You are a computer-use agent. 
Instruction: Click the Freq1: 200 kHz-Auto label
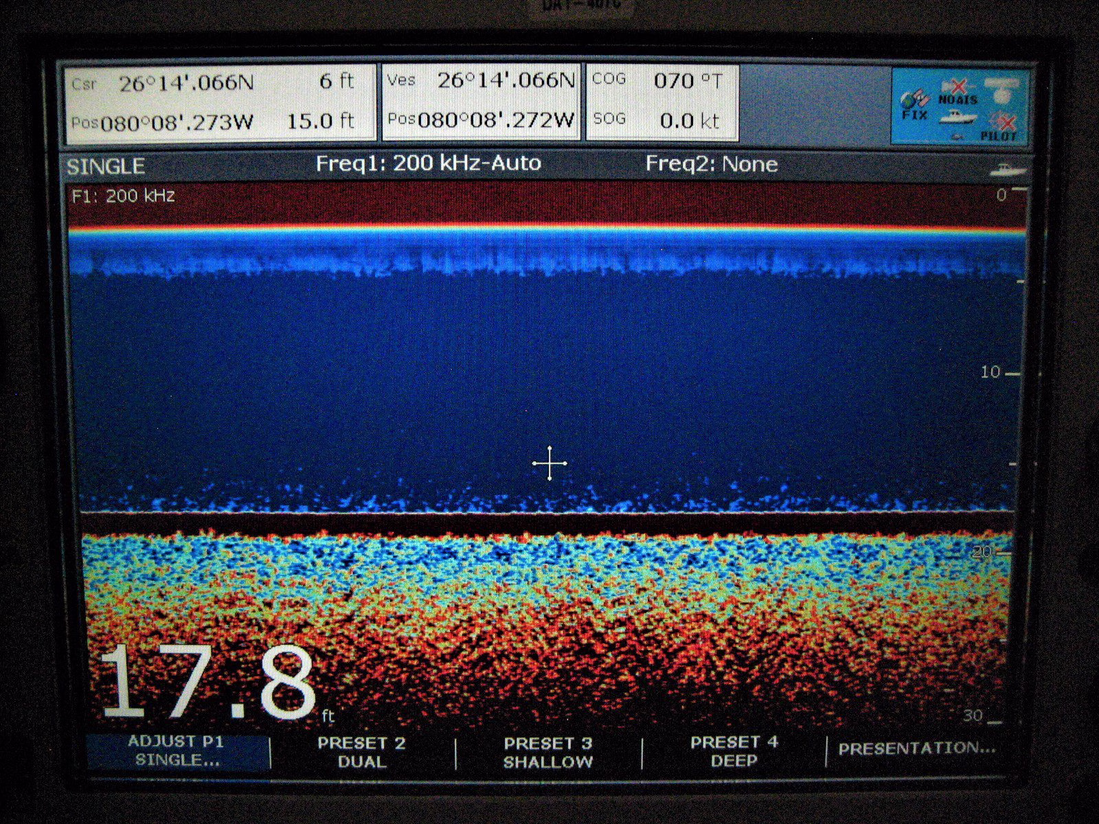(428, 163)
